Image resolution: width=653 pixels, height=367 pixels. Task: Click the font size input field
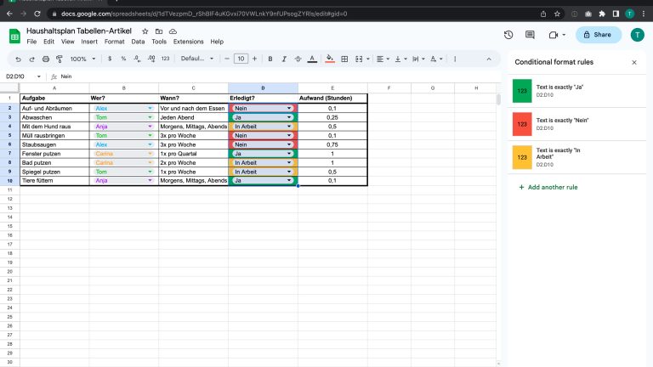click(241, 59)
